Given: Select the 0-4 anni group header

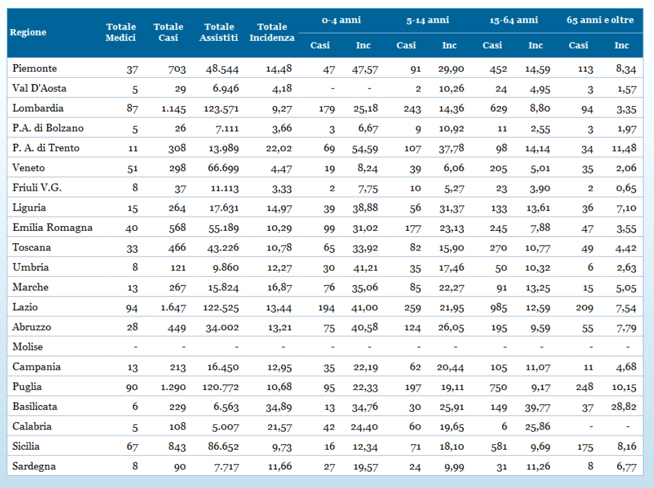Looking at the screenshot, I should pos(341,19).
